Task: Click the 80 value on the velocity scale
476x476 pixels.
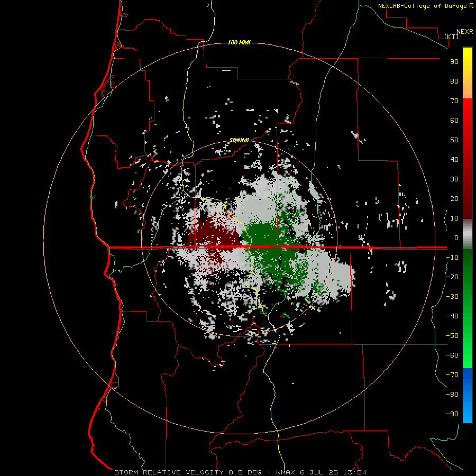Action: click(x=454, y=81)
